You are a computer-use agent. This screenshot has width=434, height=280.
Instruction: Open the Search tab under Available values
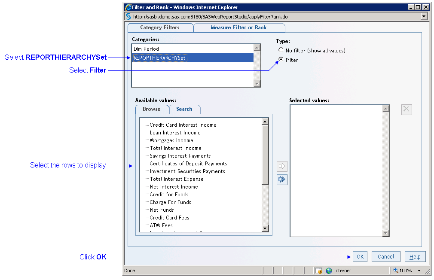click(x=184, y=109)
